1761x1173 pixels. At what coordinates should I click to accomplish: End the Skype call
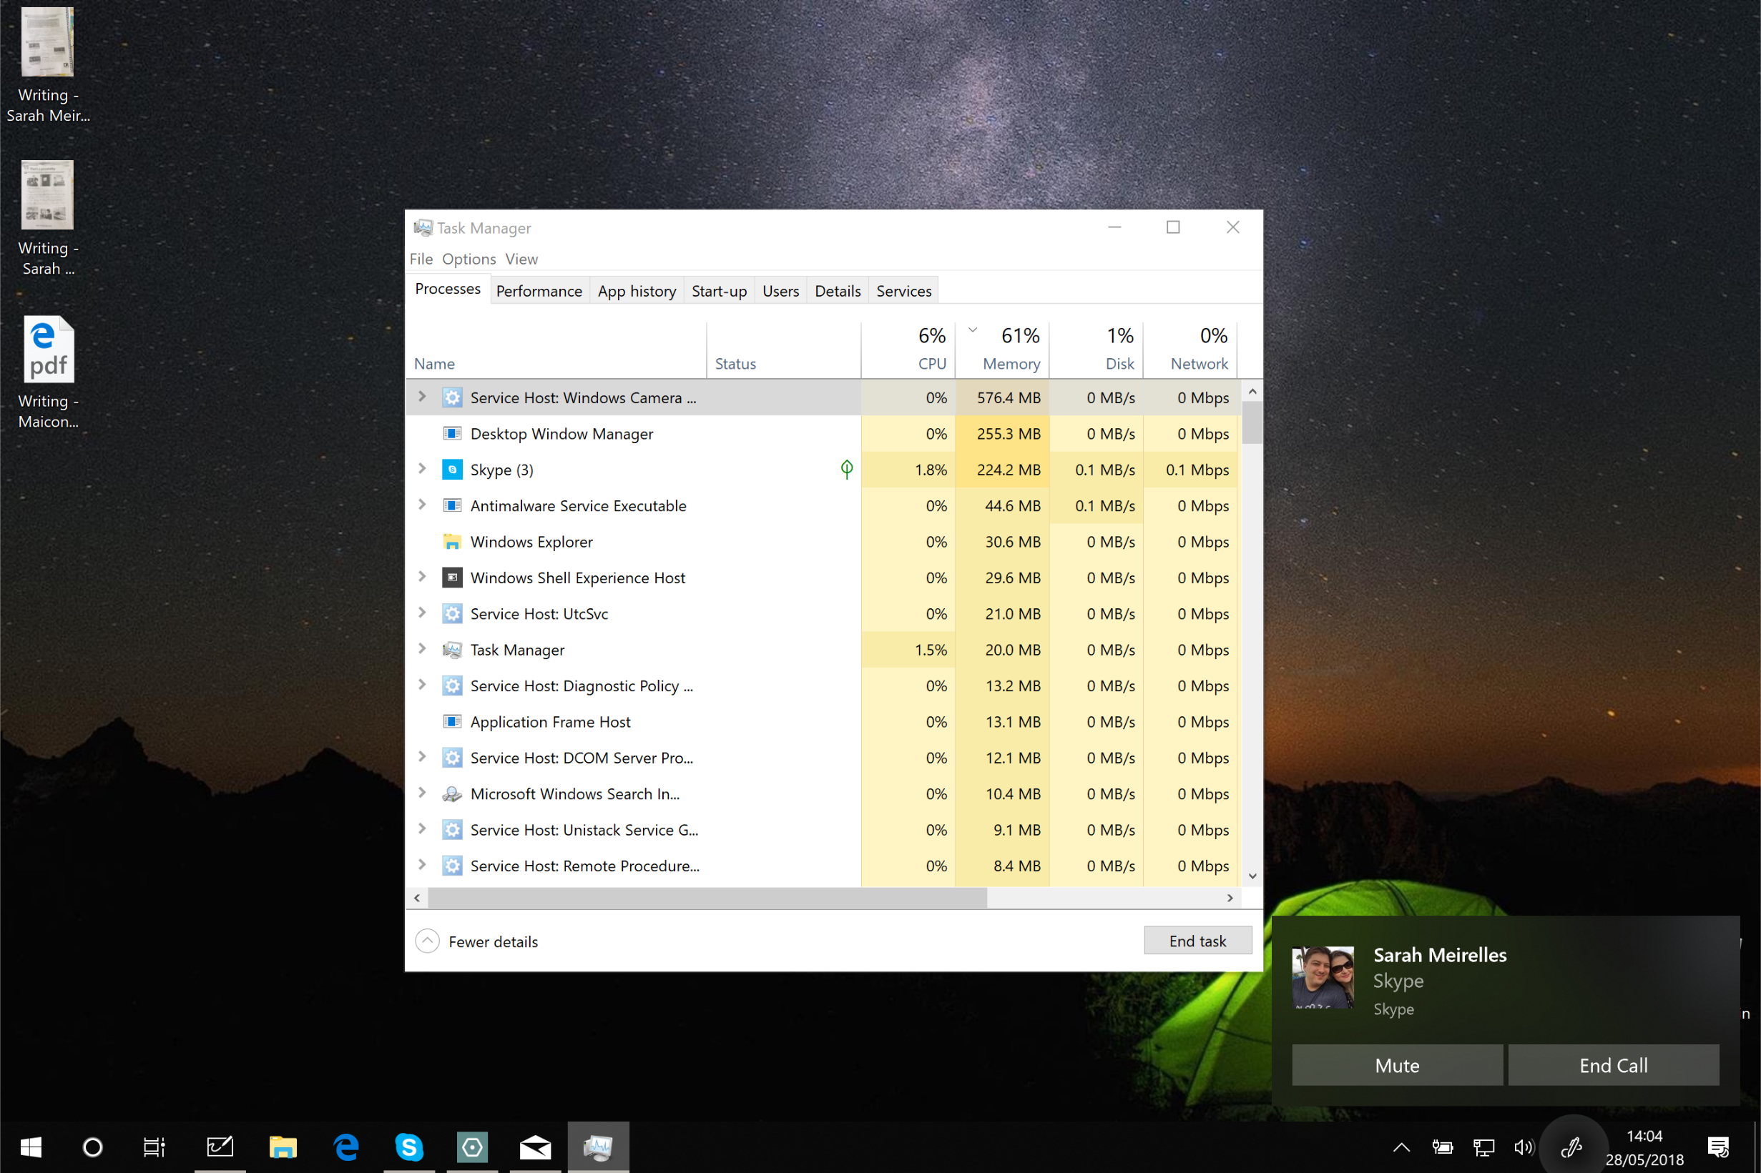pos(1613,1064)
